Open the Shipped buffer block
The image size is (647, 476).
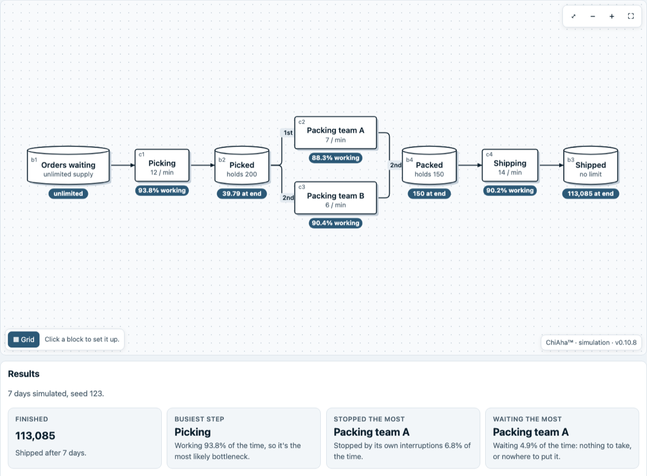(590, 165)
